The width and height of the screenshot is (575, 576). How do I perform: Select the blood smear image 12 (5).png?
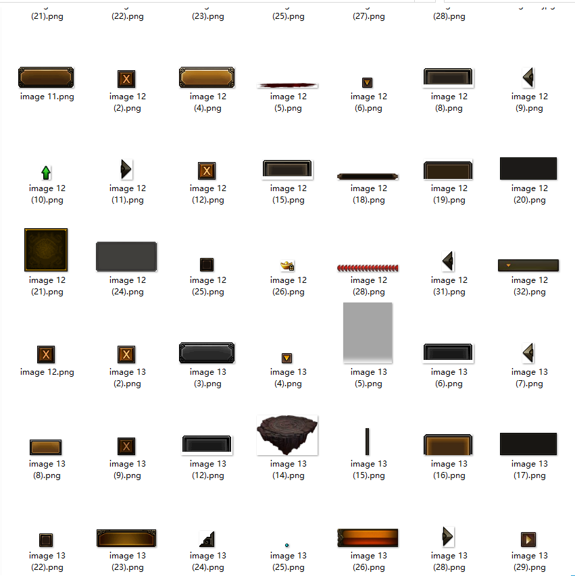coord(288,85)
